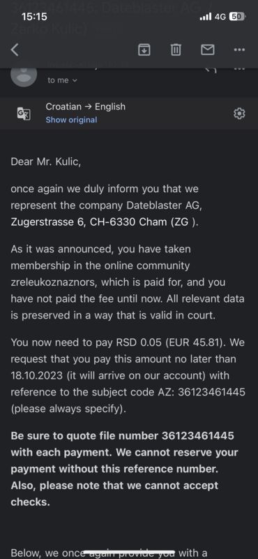Show original untranslated message
Viewport: 258px width, 559px height.
click(x=71, y=119)
